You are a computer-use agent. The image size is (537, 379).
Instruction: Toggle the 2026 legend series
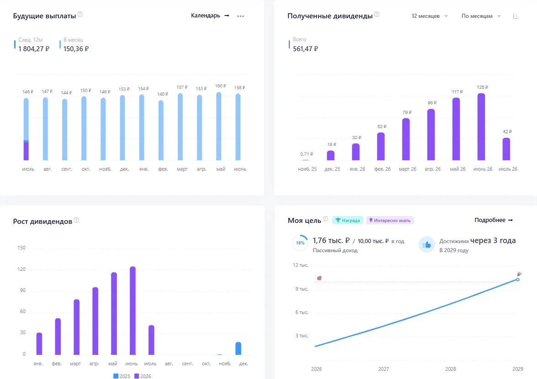[x=143, y=376]
